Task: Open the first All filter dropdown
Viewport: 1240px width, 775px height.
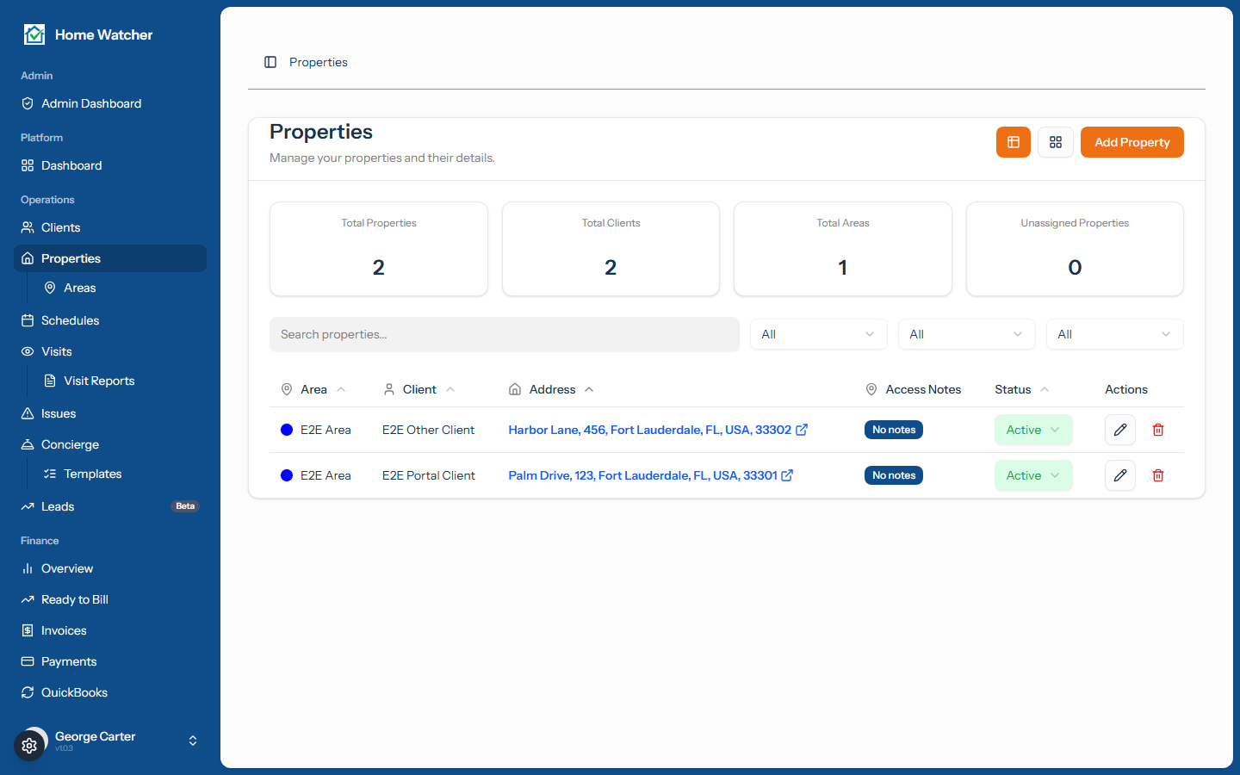Action: click(x=819, y=334)
